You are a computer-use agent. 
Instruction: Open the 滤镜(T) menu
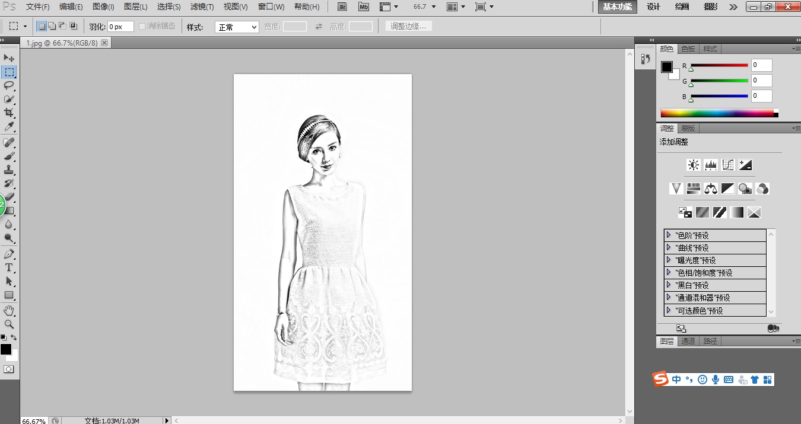click(x=202, y=7)
